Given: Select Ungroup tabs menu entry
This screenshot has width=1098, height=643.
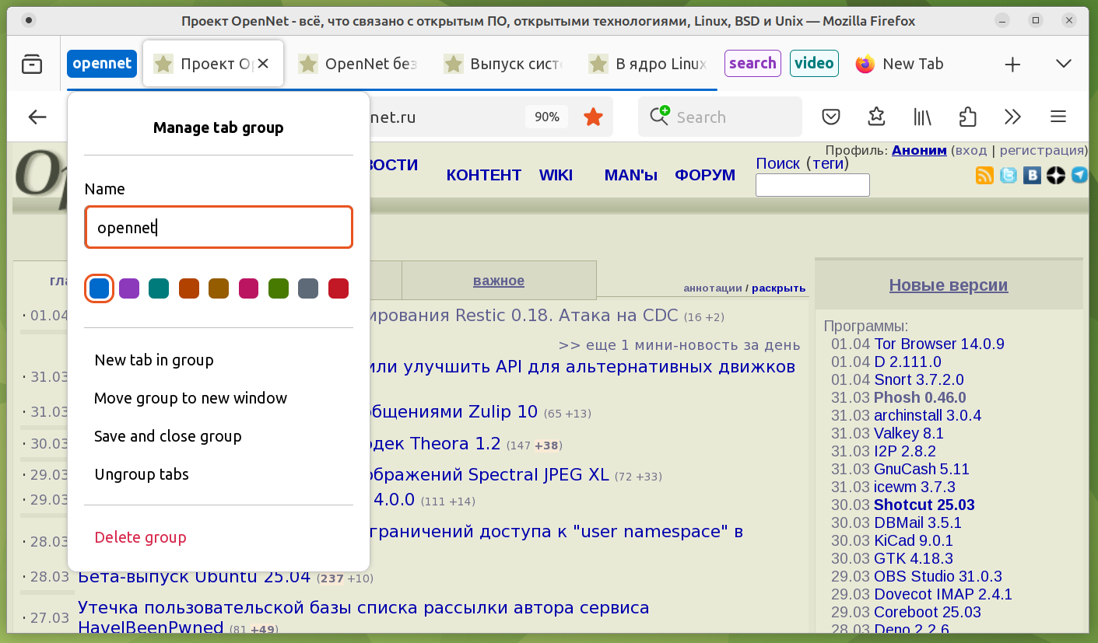Looking at the screenshot, I should coord(142,474).
